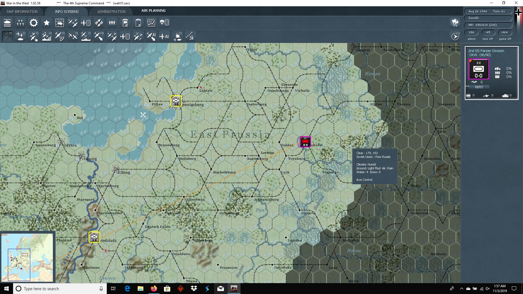
Task: Click the two flags surrender icon
Action: pos(455,23)
